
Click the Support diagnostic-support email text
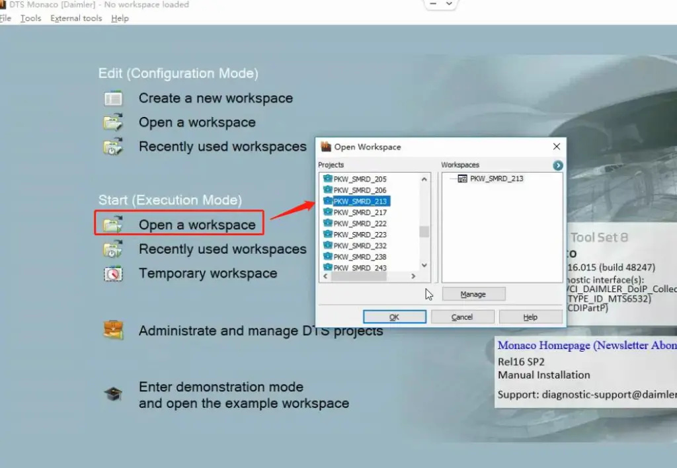[x=587, y=395]
